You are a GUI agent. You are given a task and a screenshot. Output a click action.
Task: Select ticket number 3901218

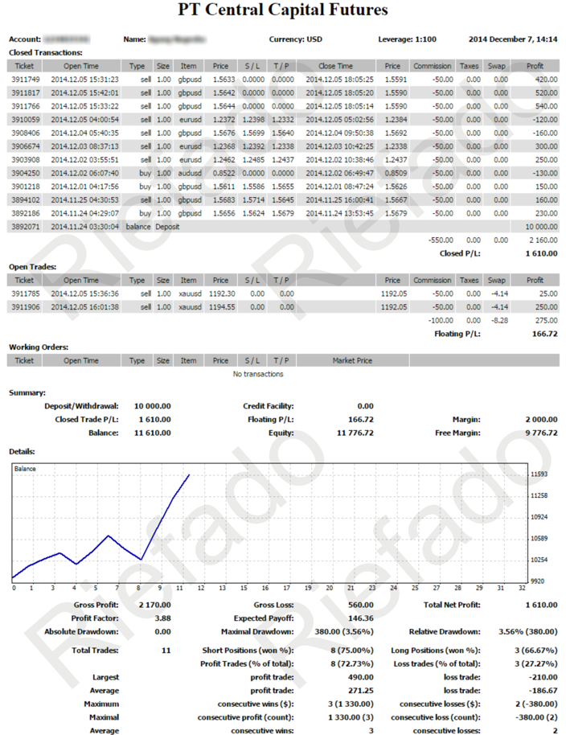click(x=25, y=187)
